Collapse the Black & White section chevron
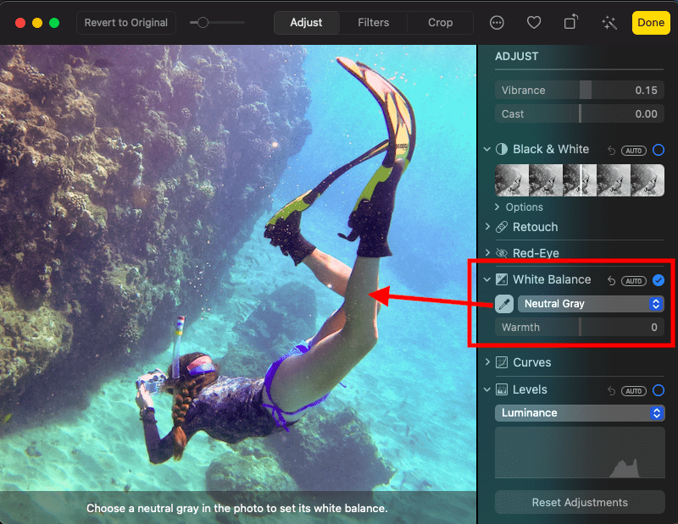Image resolution: width=678 pixels, height=524 pixels. point(486,150)
